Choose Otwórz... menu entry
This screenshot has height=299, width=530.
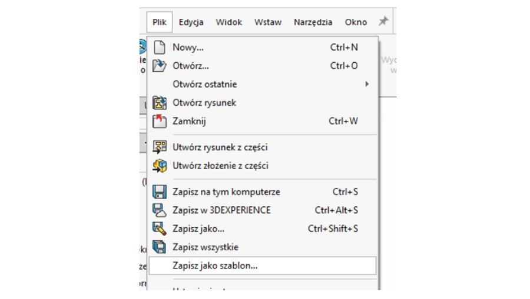pyautogui.click(x=263, y=66)
